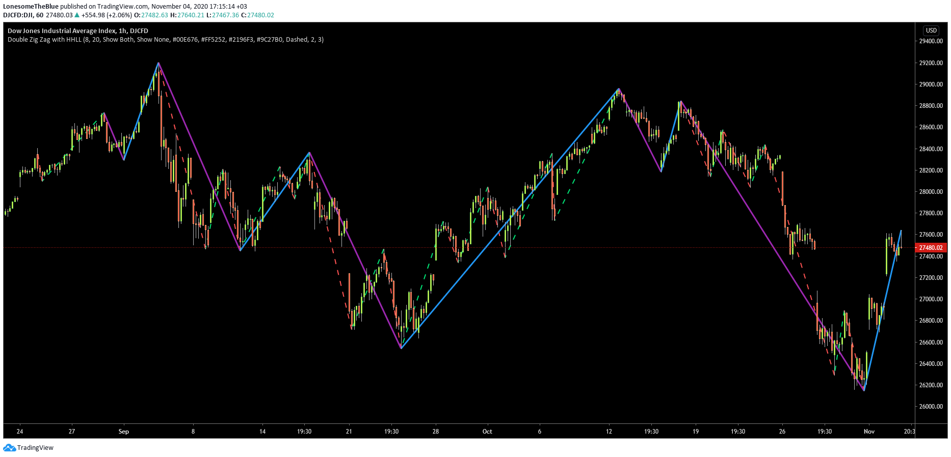Click the low value L:27467.36
The height and width of the screenshot is (457, 951).
click(223, 15)
